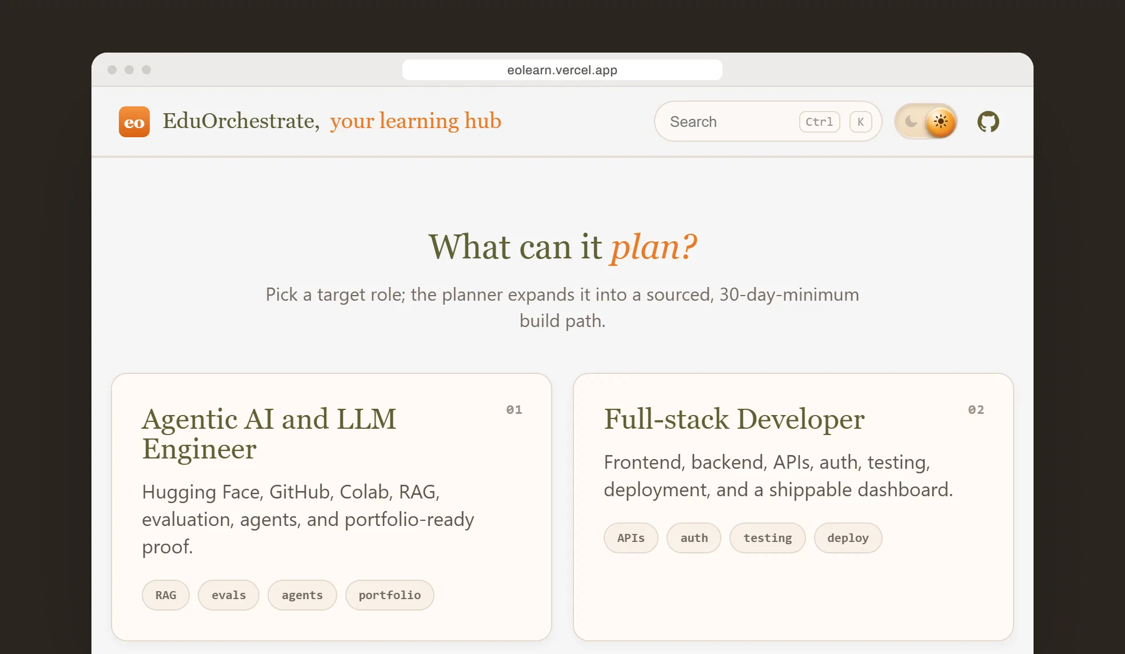Toggle the sun light-mode theme switch

tap(940, 121)
